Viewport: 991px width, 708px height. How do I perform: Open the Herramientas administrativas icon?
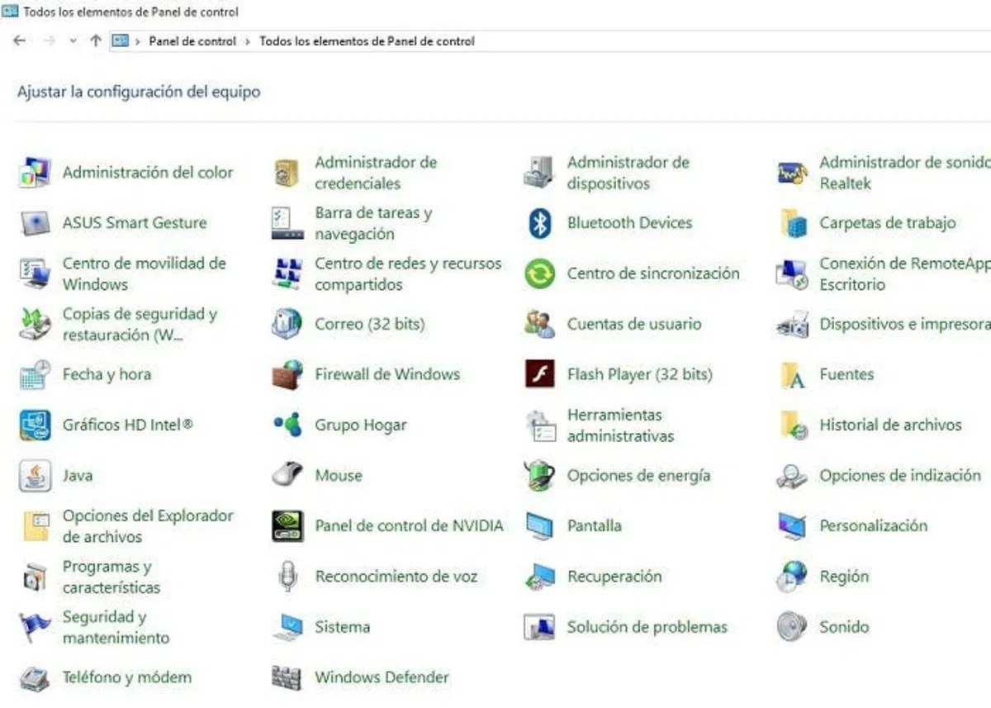tap(539, 425)
